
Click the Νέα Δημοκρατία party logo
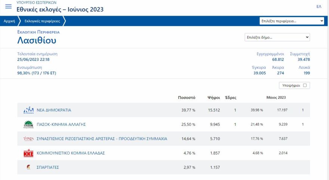(28, 110)
